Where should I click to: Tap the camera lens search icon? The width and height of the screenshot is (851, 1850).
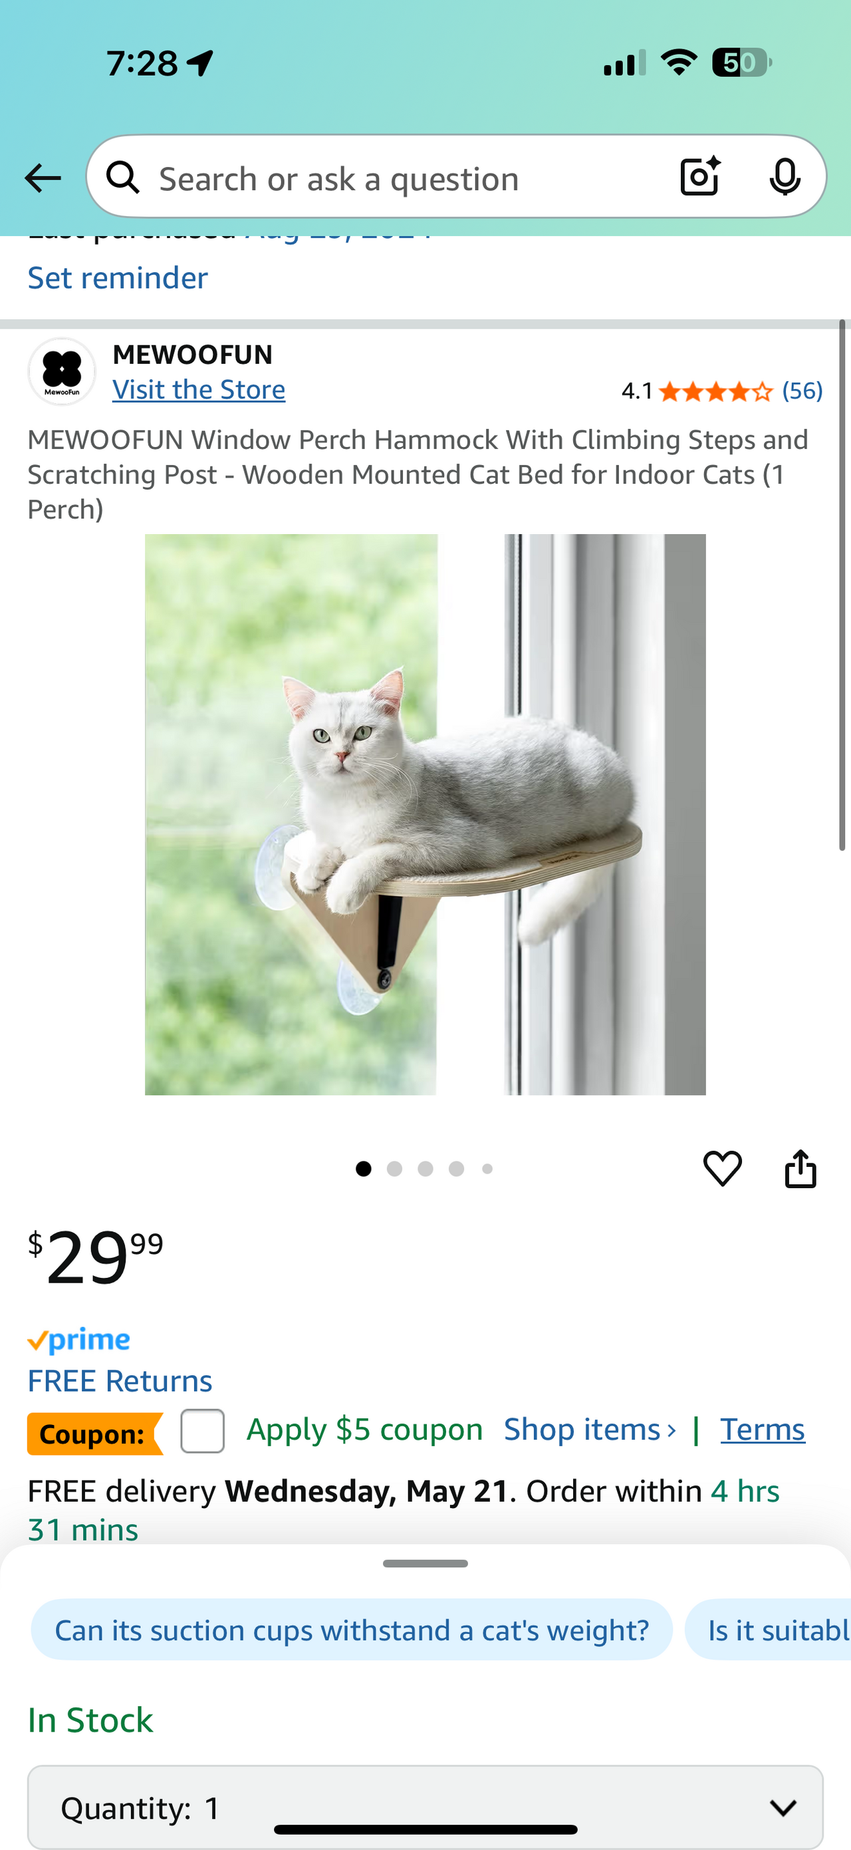700,176
